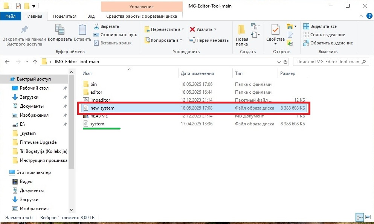Click the Copy icon in the ribbon
374x224 pixels.
60,29
